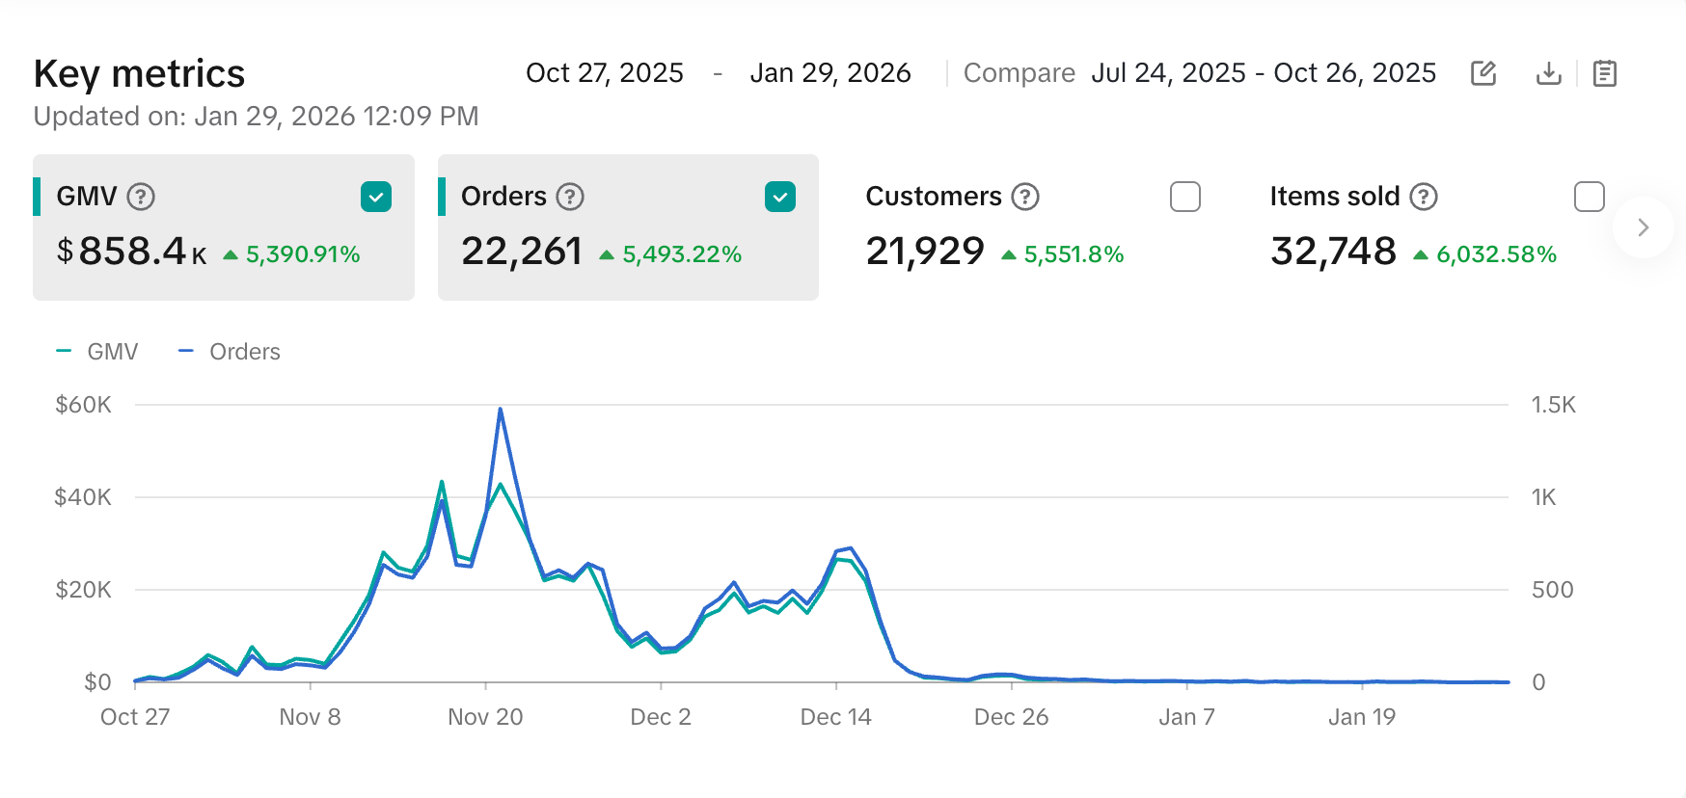Click the Nov 20 peak on the chart
Screen dimensions: 1686x798
tap(500, 410)
